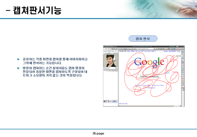Toggle bold in chat formatting bar
Viewport: 197px width, 137px height.
[110, 101]
